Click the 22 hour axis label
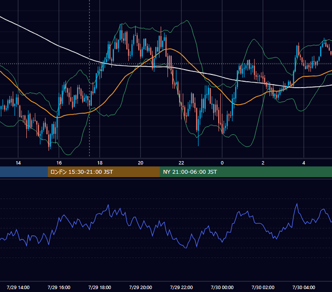Image resolution: width=332 pixels, height=292 pixels. [x=181, y=163]
